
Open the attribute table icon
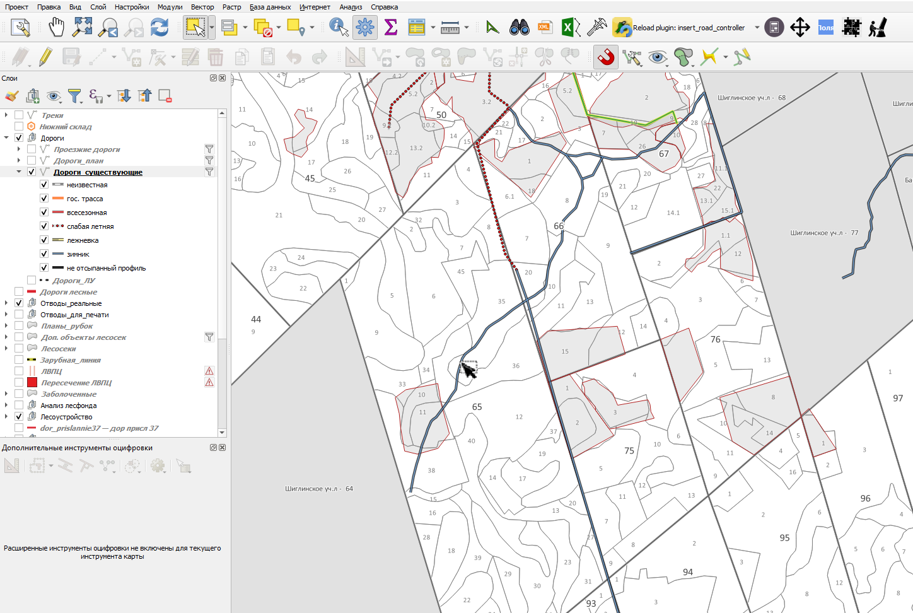[417, 27]
